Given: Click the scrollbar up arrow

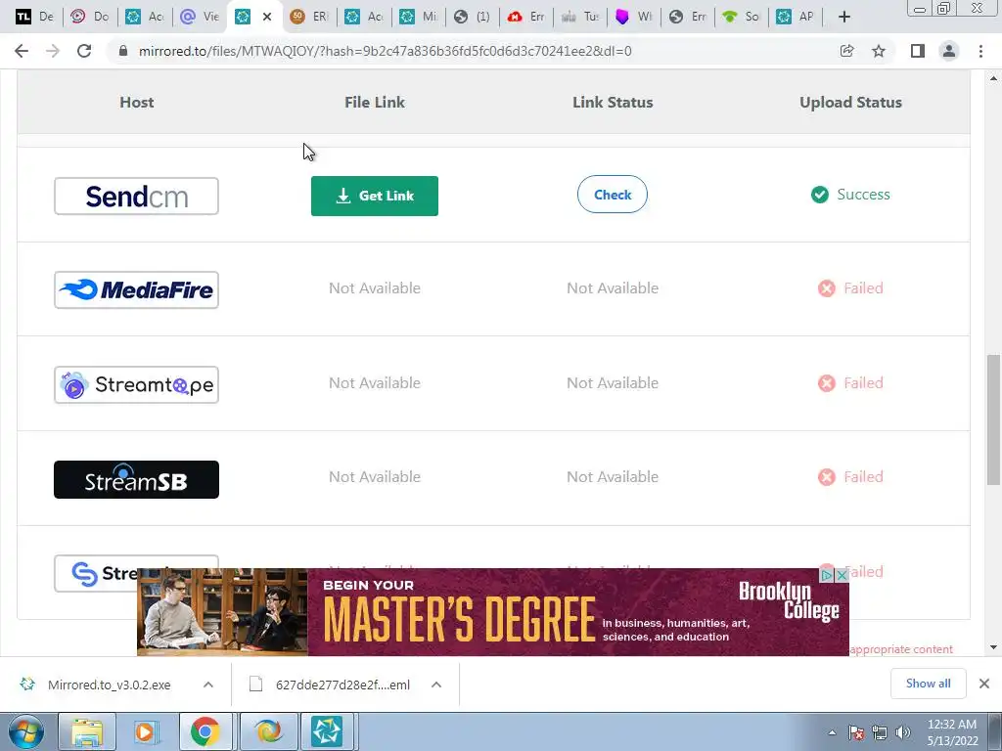Looking at the screenshot, I should click(x=993, y=78).
